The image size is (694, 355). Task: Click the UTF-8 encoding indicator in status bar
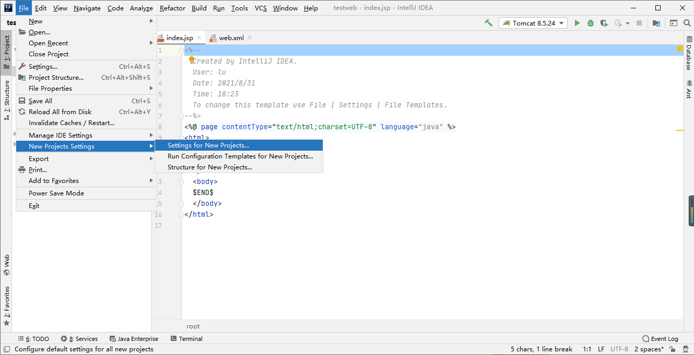(619, 349)
